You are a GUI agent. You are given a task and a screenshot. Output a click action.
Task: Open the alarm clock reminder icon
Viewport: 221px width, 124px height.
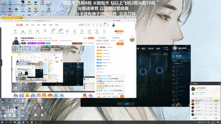coord(97,31)
